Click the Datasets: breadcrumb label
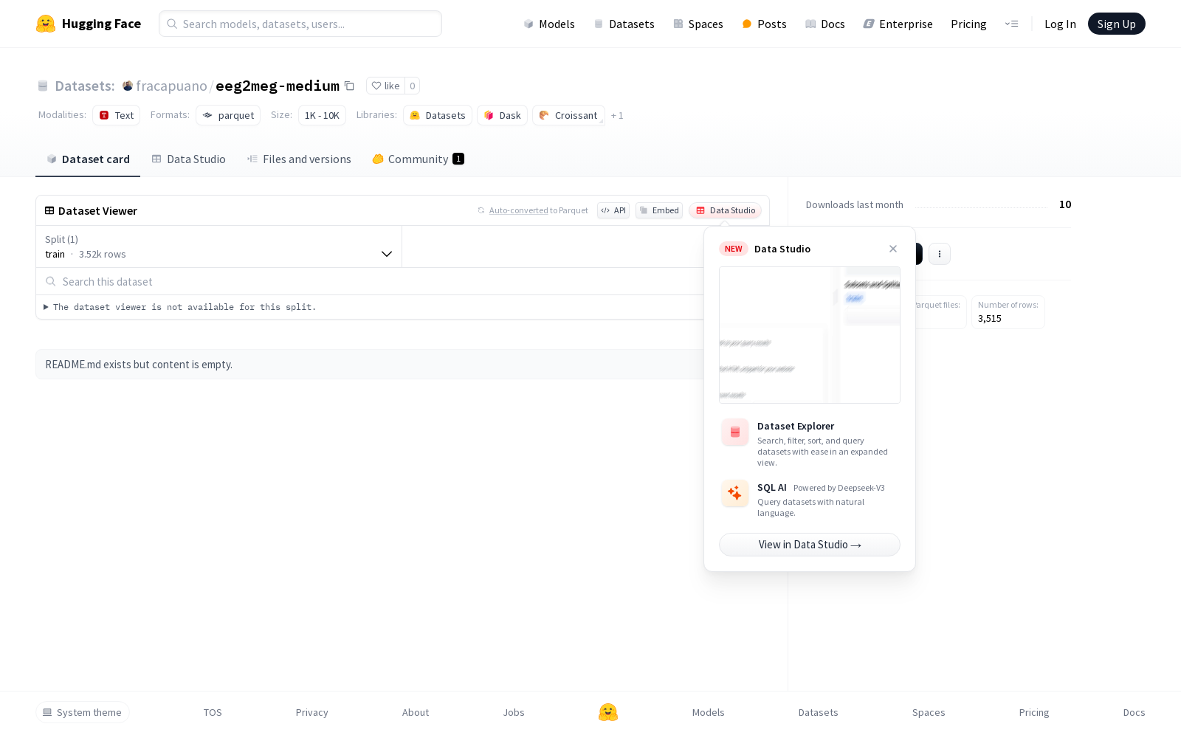1181x738 pixels. [85, 86]
